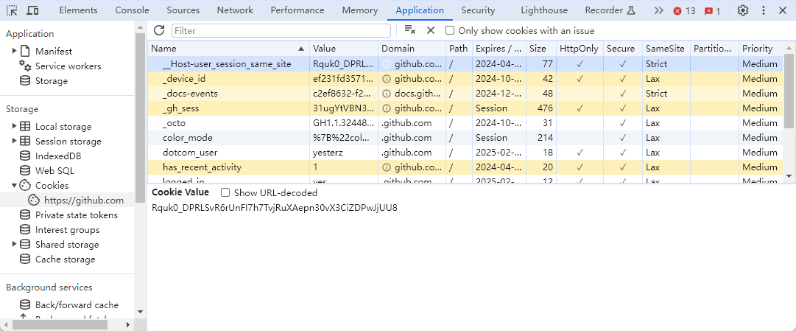Open the Recorder tab
Image resolution: width=796 pixels, height=331 pixels.
pos(610,10)
